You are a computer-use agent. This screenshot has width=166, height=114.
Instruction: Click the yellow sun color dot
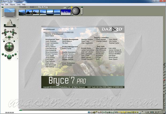(x=71, y=7)
